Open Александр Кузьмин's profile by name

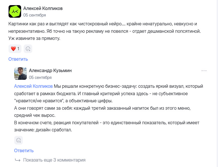click(50, 71)
